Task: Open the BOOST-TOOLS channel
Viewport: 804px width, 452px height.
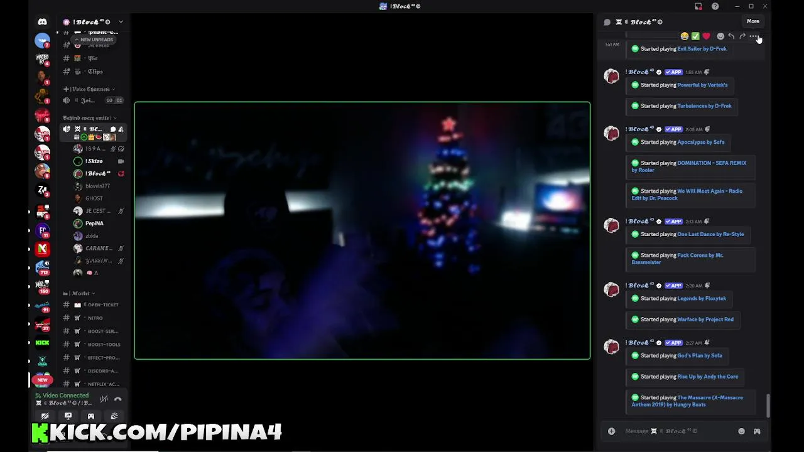Action: pyautogui.click(x=93, y=345)
